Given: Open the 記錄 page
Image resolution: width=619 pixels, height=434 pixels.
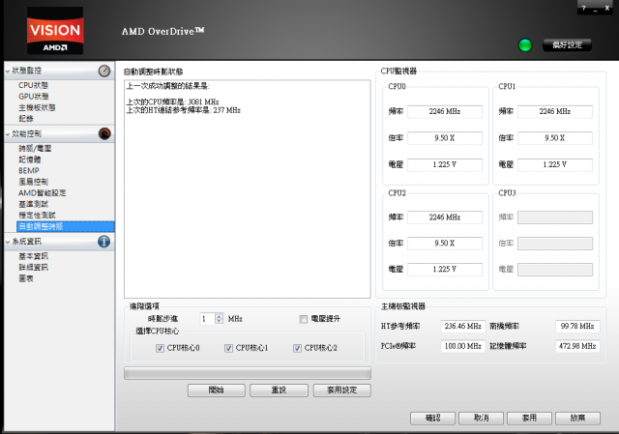Looking at the screenshot, I should coord(26,118).
